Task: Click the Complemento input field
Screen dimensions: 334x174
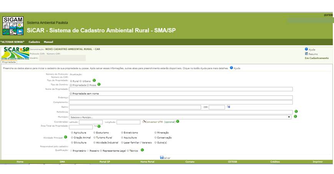Action: (181, 102)
